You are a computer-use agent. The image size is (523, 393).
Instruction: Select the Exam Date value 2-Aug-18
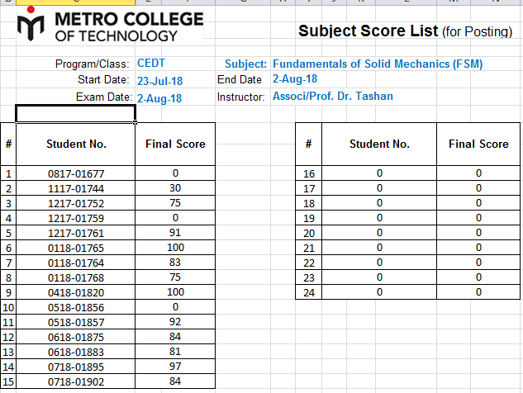pyautogui.click(x=159, y=98)
